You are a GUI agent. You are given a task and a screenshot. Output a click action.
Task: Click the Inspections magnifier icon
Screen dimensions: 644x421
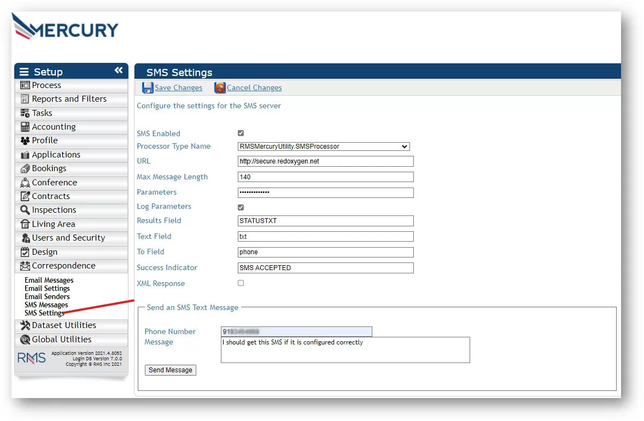(25, 210)
